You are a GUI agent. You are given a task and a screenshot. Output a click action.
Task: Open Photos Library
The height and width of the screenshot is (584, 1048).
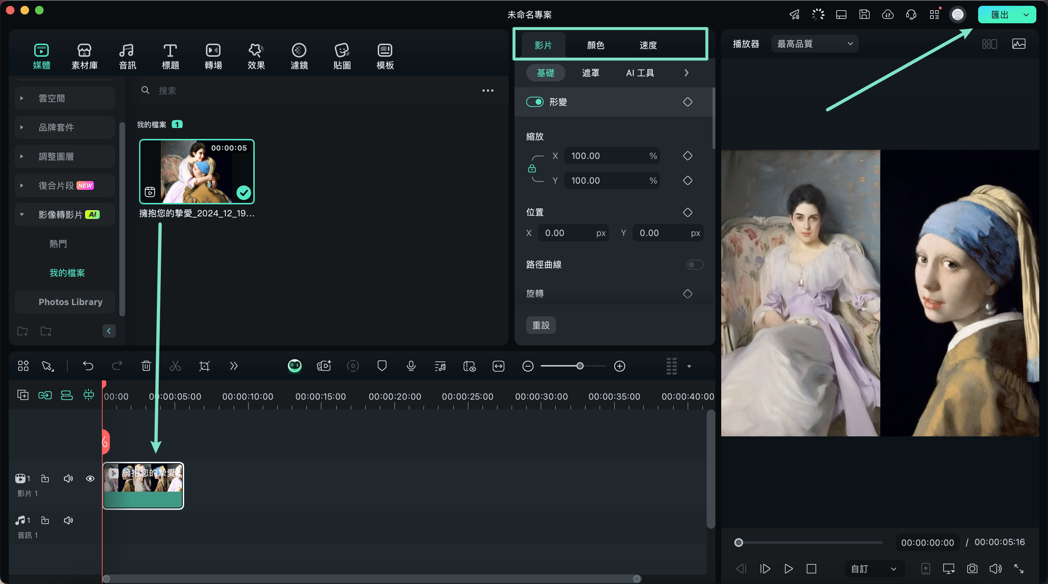[65, 302]
